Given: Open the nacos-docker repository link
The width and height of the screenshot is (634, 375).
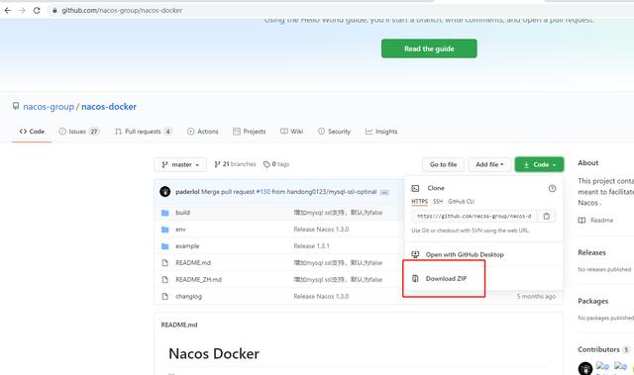Looking at the screenshot, I should (x=109, y=107).
